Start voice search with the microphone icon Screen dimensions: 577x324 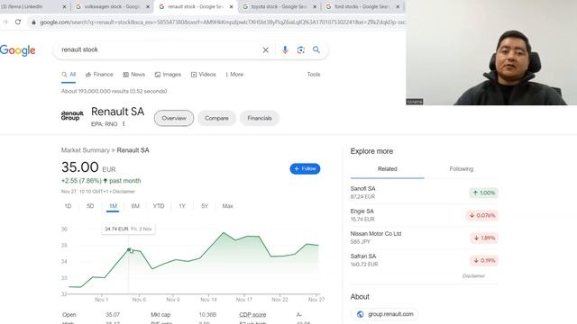click(285, 50)
